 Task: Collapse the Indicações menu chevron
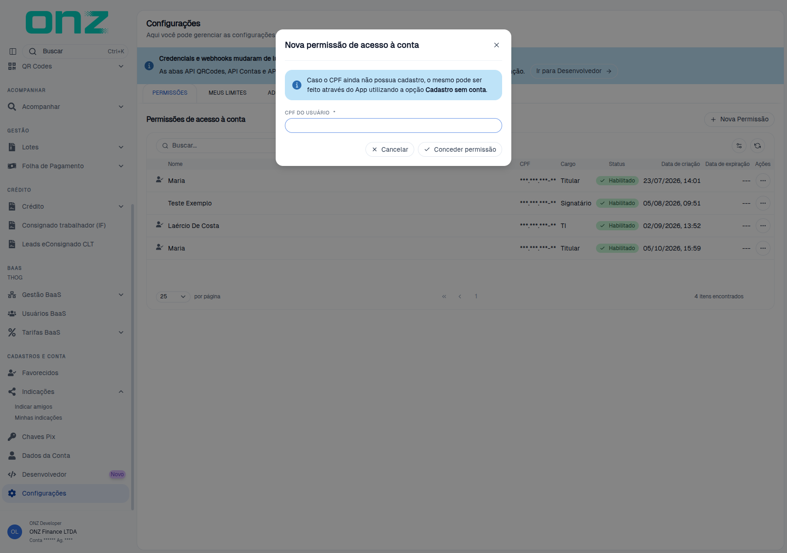point(121,392)
